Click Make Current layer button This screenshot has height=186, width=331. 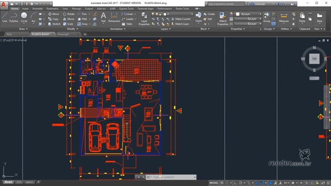tap(180, 19)
